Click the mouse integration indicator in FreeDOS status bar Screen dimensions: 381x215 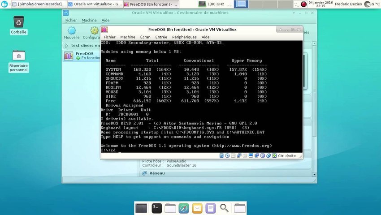[268, 156]
